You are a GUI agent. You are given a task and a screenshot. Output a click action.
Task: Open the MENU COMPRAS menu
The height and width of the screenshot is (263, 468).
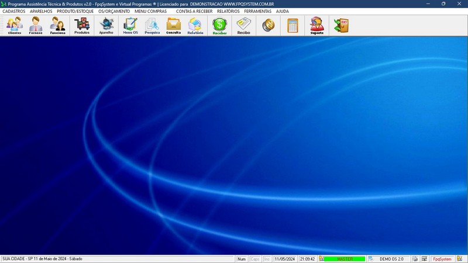(x=150, y=11)
